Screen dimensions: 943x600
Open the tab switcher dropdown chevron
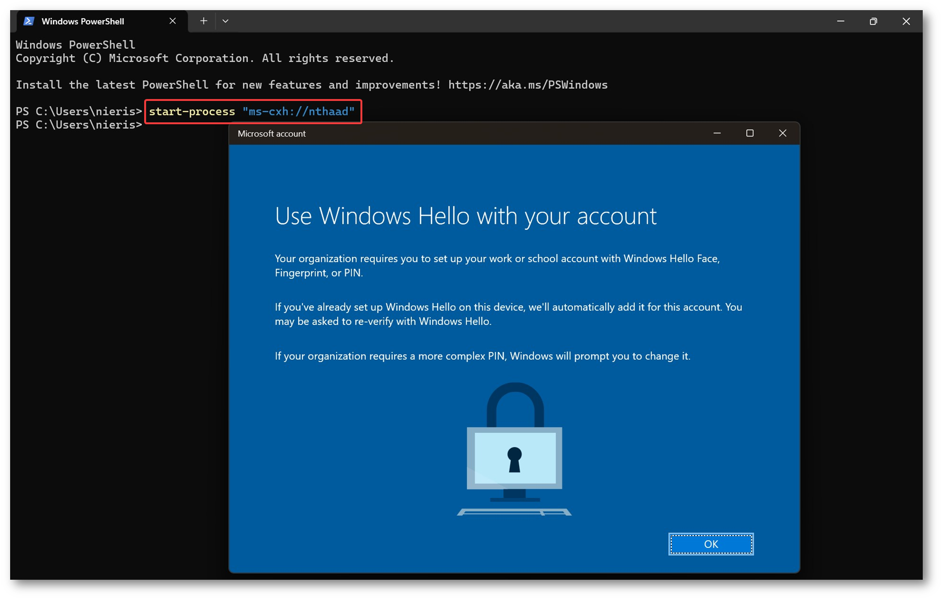(226, 21)
